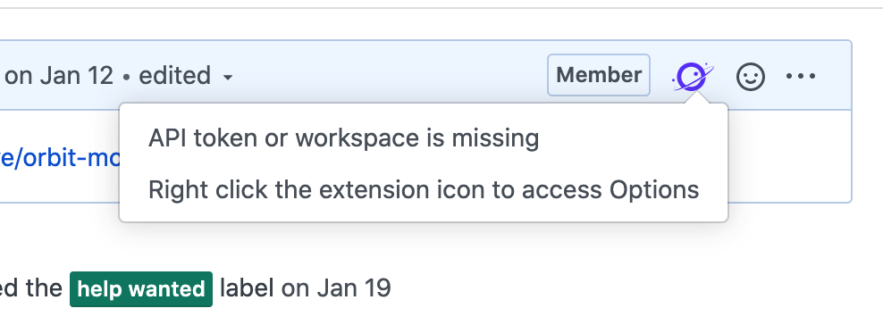
Task: Click the word 'label' in the timeline event
Action: pos(247,288)
